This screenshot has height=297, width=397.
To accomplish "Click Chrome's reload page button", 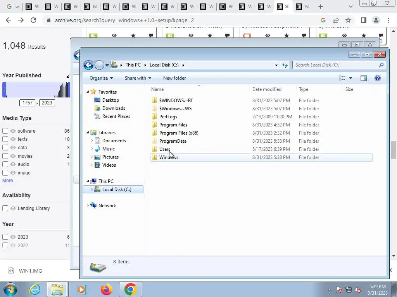I will pos(33,20).
